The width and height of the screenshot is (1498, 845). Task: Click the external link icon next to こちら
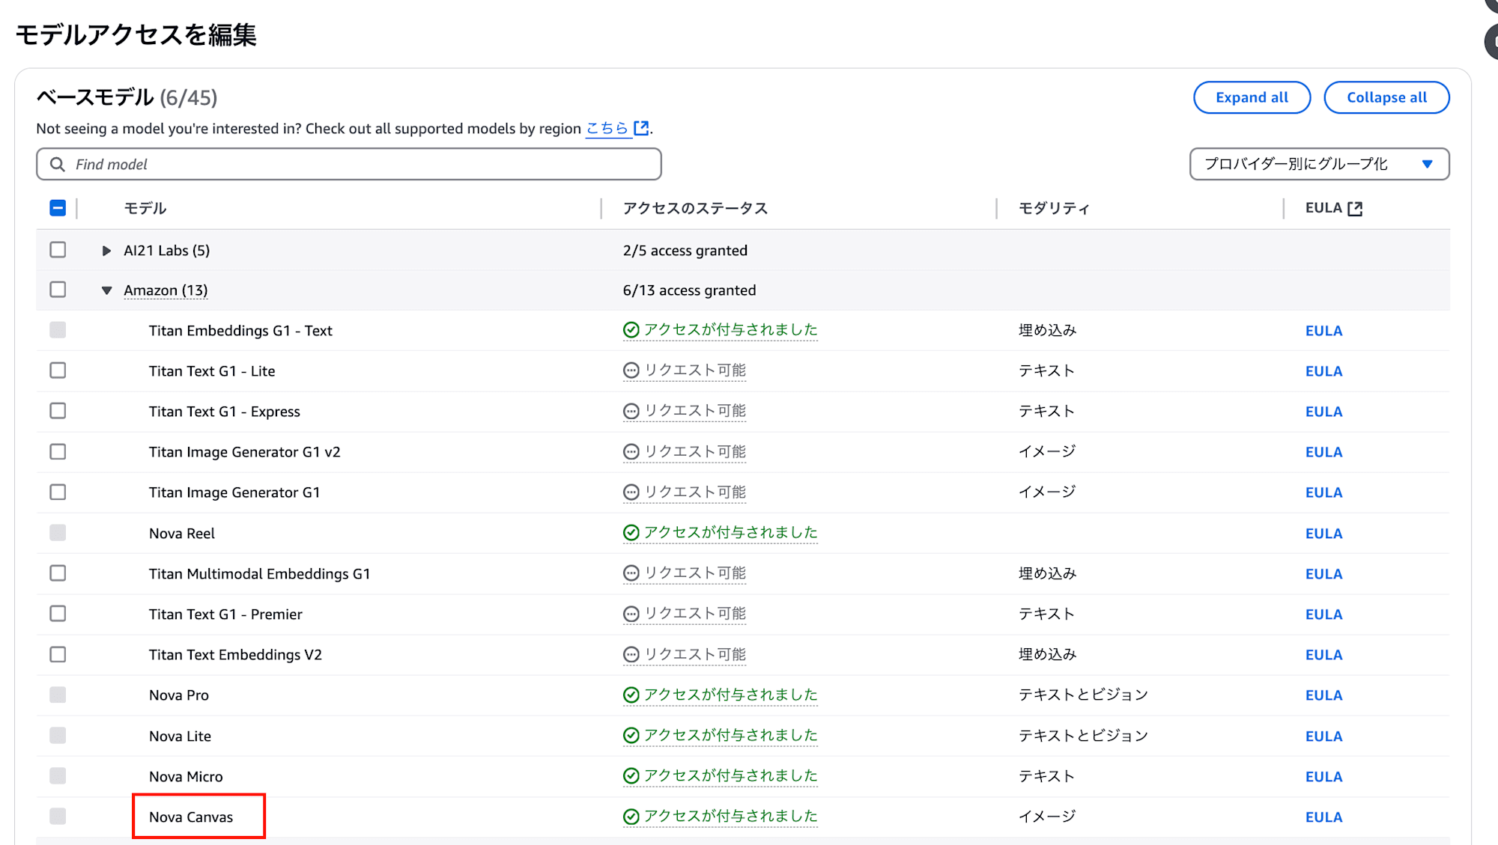[641, 128]
